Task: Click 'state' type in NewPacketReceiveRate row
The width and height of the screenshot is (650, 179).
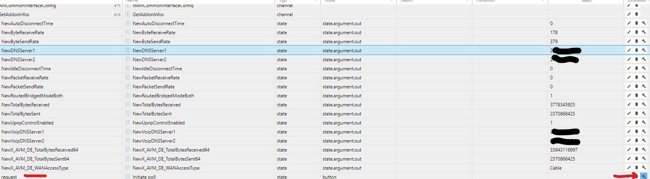Action: [282, 78]
